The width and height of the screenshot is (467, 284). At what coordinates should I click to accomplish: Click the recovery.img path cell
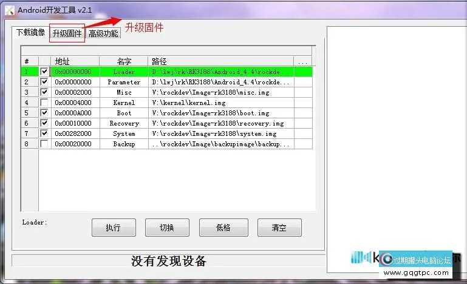(x=221, y=123)
